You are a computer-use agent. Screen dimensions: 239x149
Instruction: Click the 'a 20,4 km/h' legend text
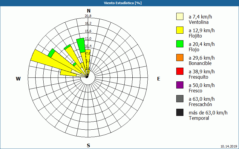202,44
